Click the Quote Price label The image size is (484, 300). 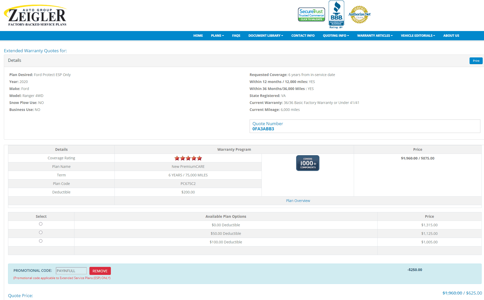click(20, 296)
